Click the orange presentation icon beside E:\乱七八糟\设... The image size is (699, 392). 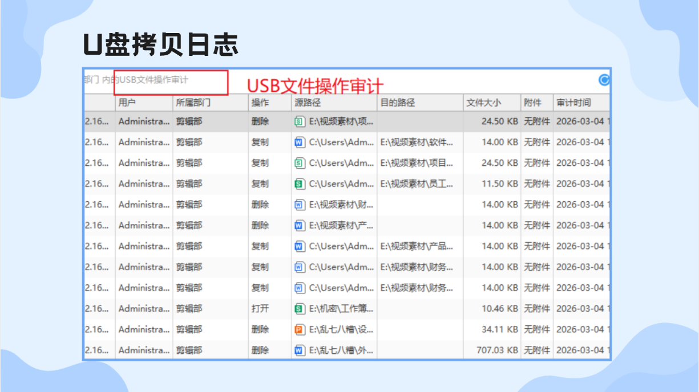pos(300,329)
